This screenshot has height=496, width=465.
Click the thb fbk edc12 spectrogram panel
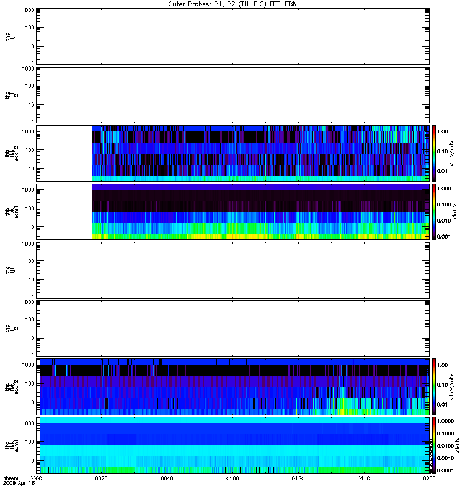[x=232, y=153]
